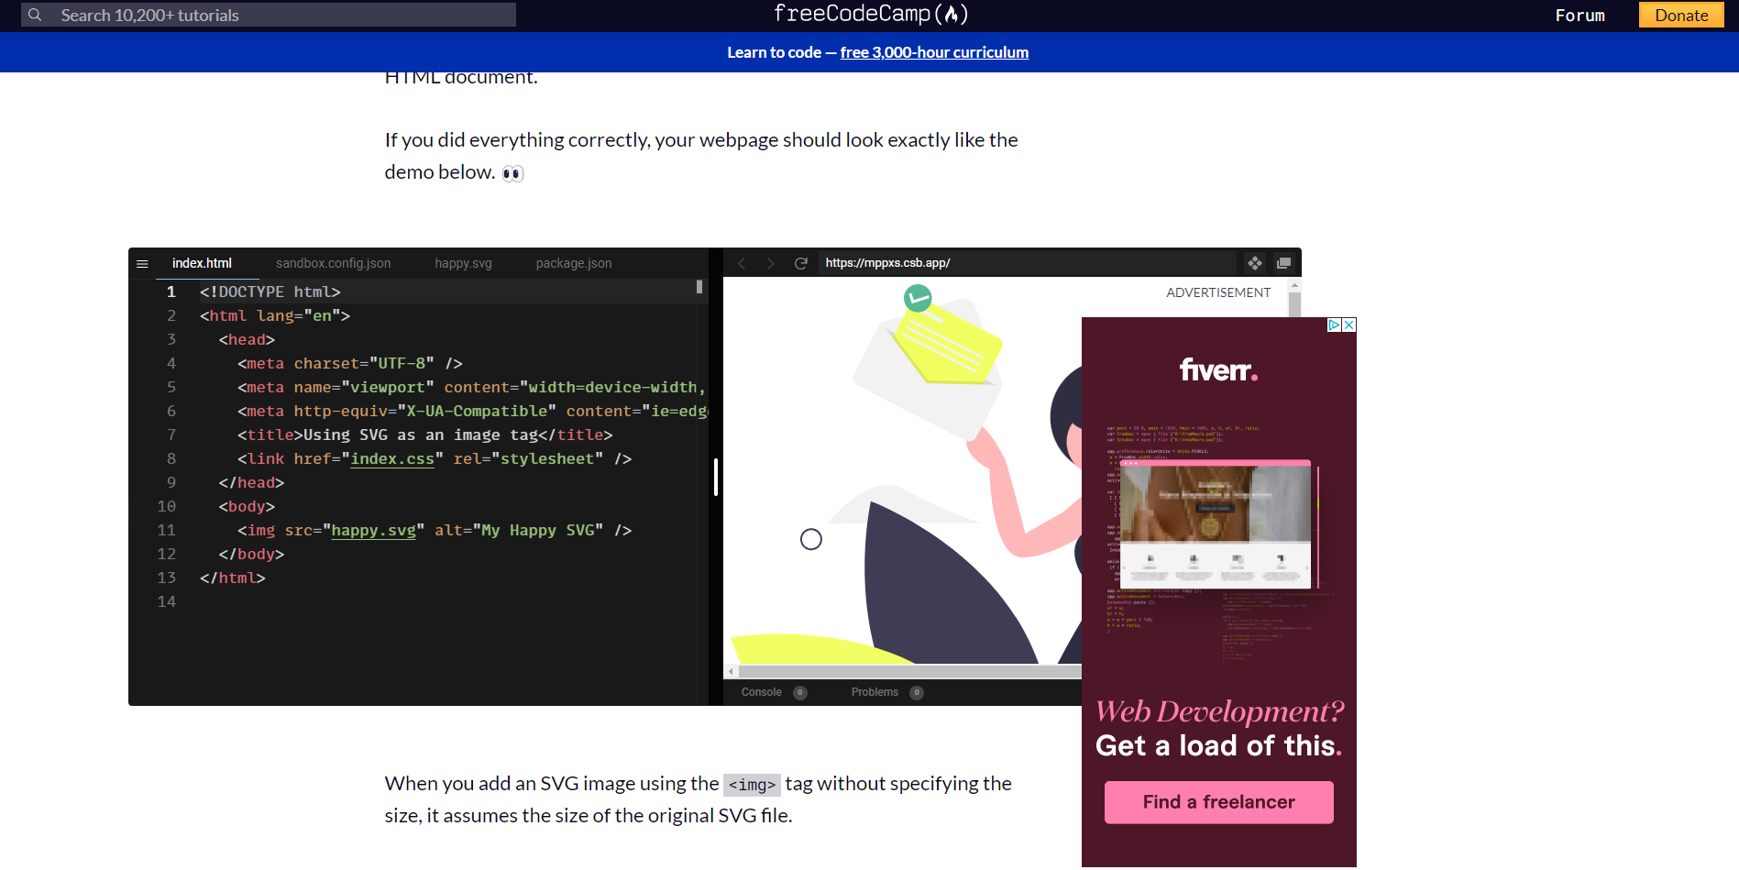Refresh the sandbox preview

[800, 262]
